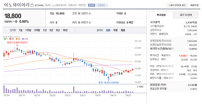Select 일봉 candlestick chart
202x104 pixels.
[x=108, y=30]
